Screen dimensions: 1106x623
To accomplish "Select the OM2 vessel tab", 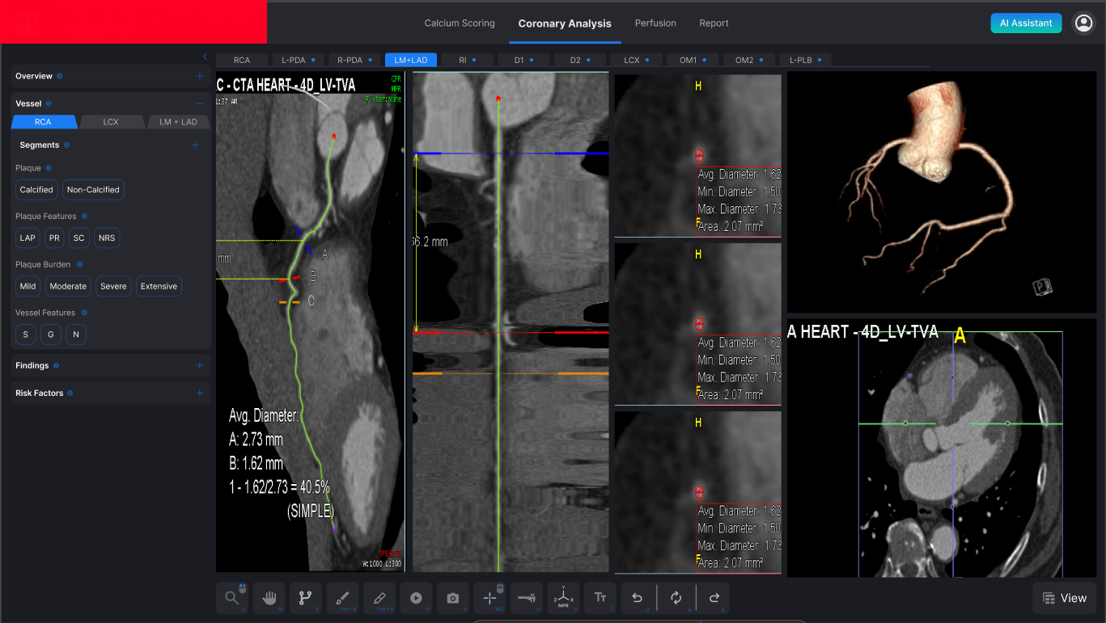I will 749,60.
